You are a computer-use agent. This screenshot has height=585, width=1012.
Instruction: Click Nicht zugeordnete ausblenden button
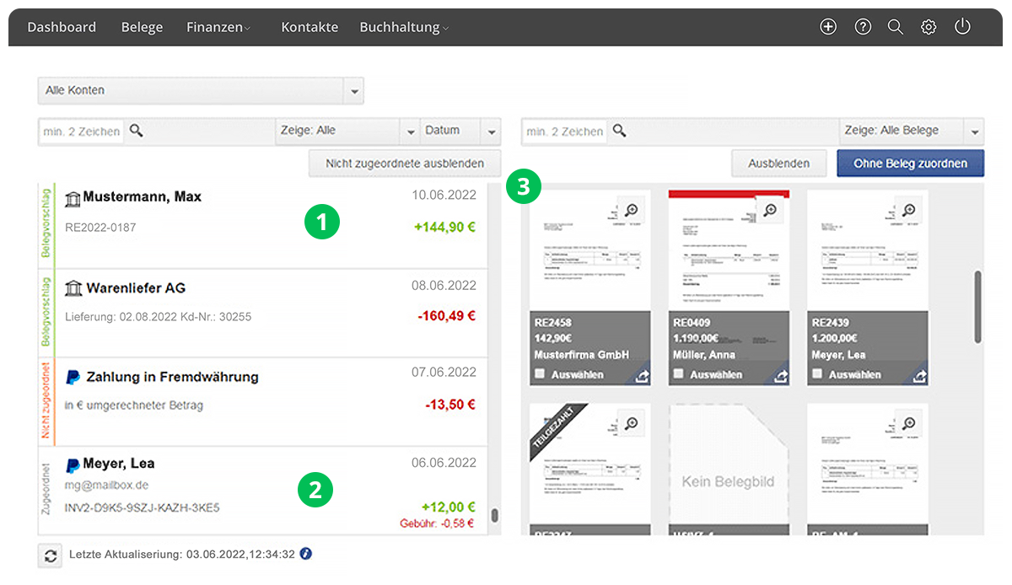[405, 164]
